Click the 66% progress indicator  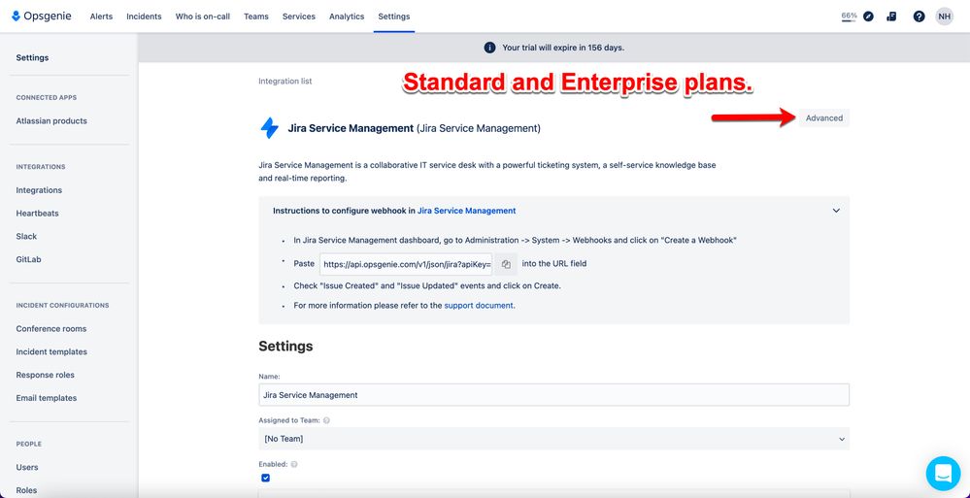[849, 17]
